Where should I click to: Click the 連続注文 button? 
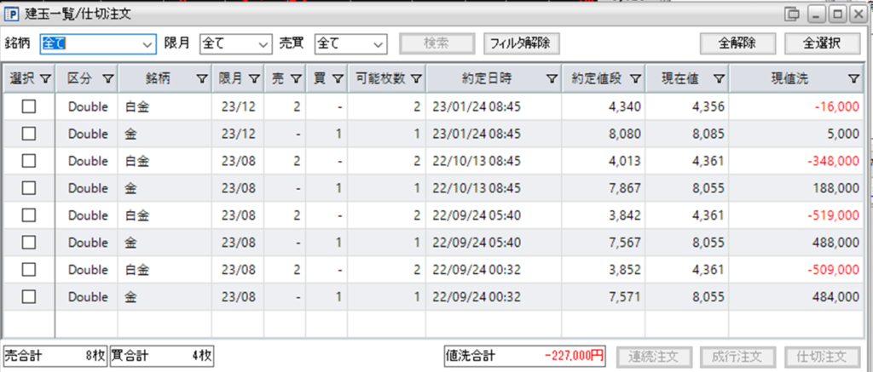652,357
